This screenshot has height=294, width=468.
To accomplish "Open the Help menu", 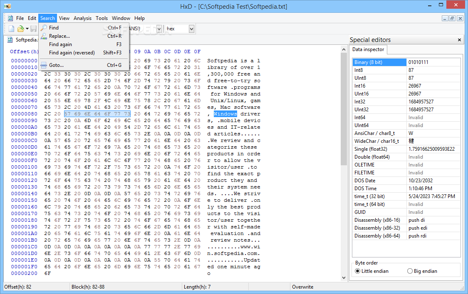I will (139, 18).
